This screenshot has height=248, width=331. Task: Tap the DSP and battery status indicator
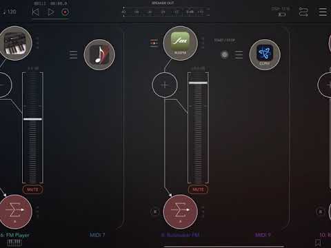(281, 12)
